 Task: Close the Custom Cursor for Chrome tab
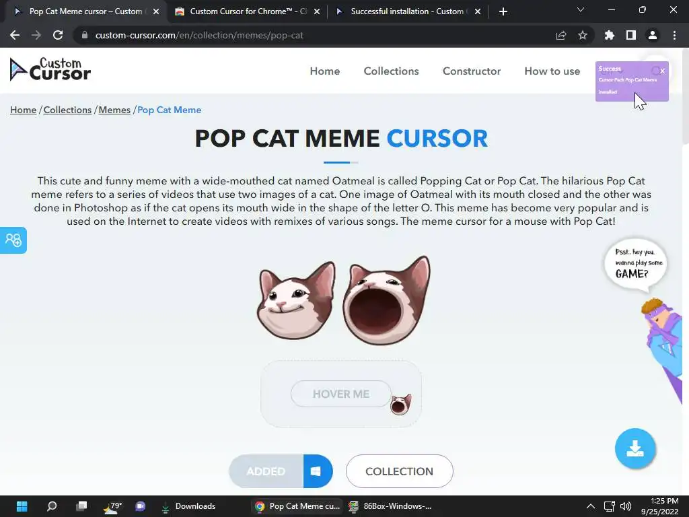click(317, 11)
